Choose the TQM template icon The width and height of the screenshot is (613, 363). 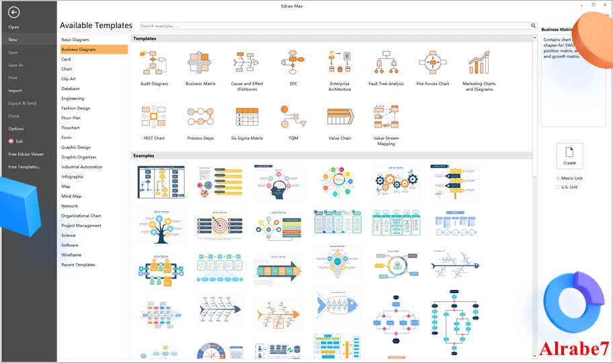[293, 117]
